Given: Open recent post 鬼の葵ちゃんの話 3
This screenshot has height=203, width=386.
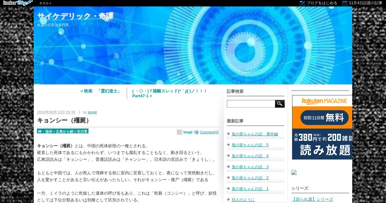Looking at the screenshot, I should click(250, 167).
